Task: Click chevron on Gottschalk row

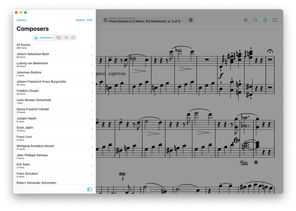Action: coord(92,101)
